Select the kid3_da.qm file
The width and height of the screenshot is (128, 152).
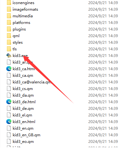pos(23,95)
